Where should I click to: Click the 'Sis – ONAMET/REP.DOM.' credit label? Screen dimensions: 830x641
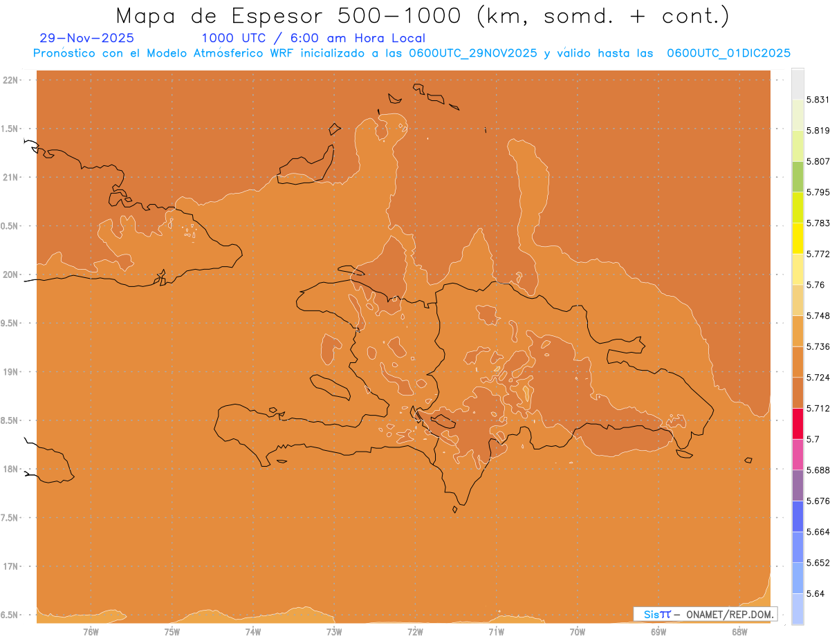(705, 614)
